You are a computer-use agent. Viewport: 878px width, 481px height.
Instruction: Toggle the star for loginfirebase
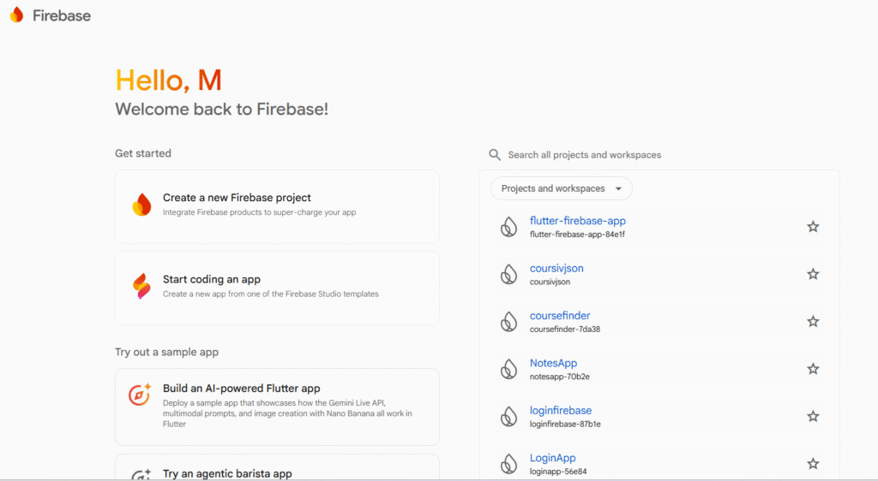tap(813, 417)
